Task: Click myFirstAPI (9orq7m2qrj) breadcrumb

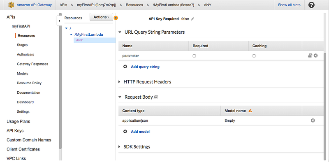Action: (97, 5)
